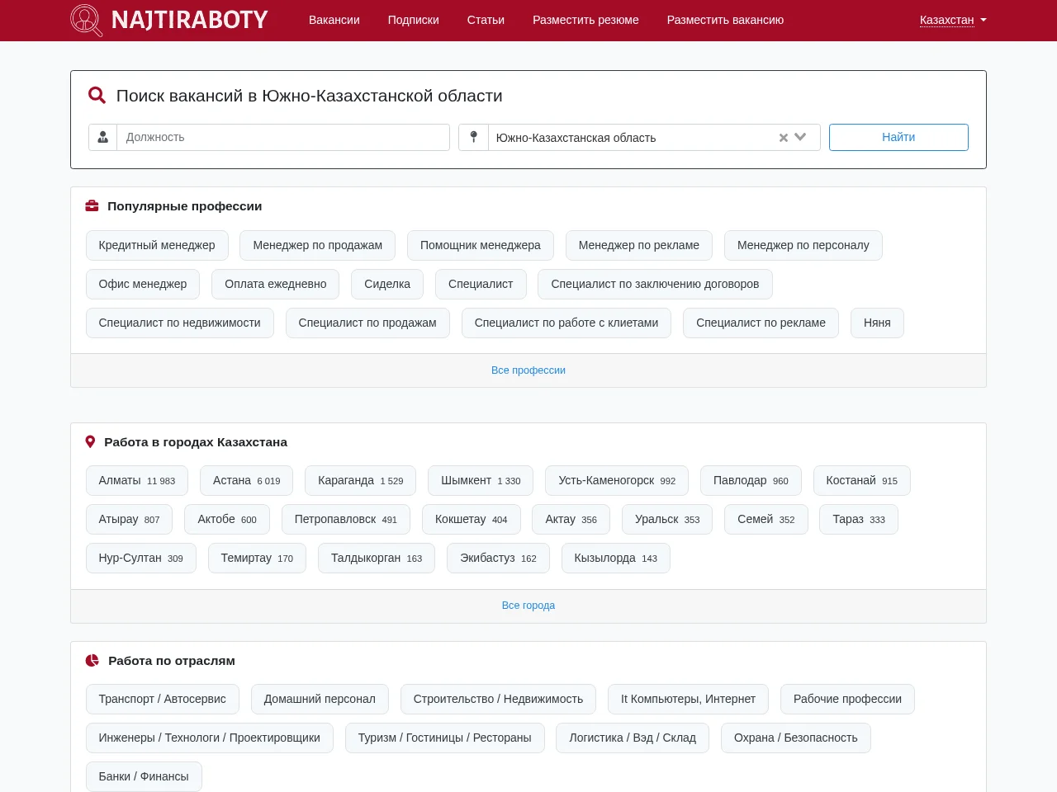
Task: Click the briefcase icon near Популярные профессии
Action: pos(92,206)
